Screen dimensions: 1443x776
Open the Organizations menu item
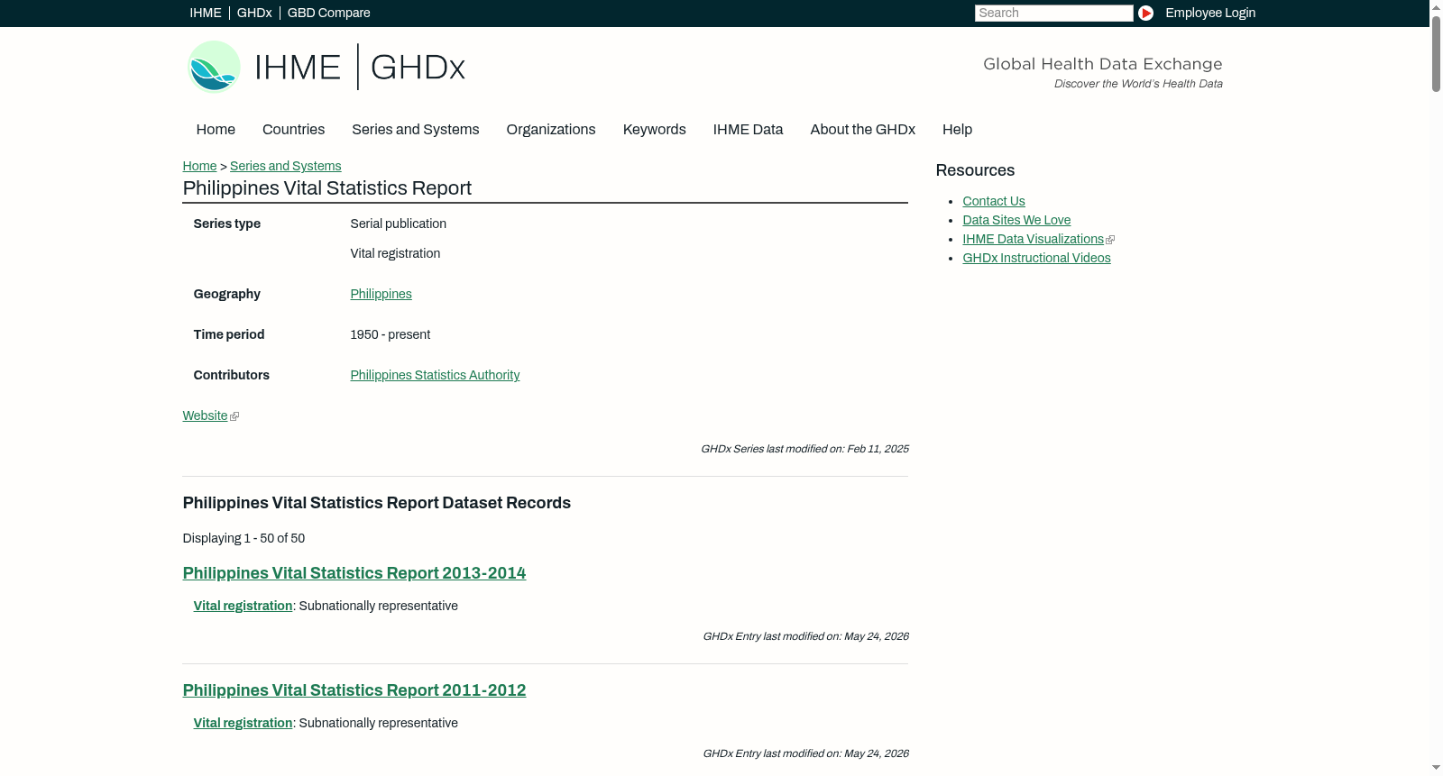coord(551,130)
